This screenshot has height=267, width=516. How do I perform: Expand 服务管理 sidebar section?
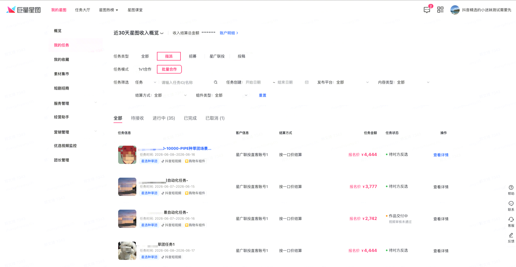(75, 103)
